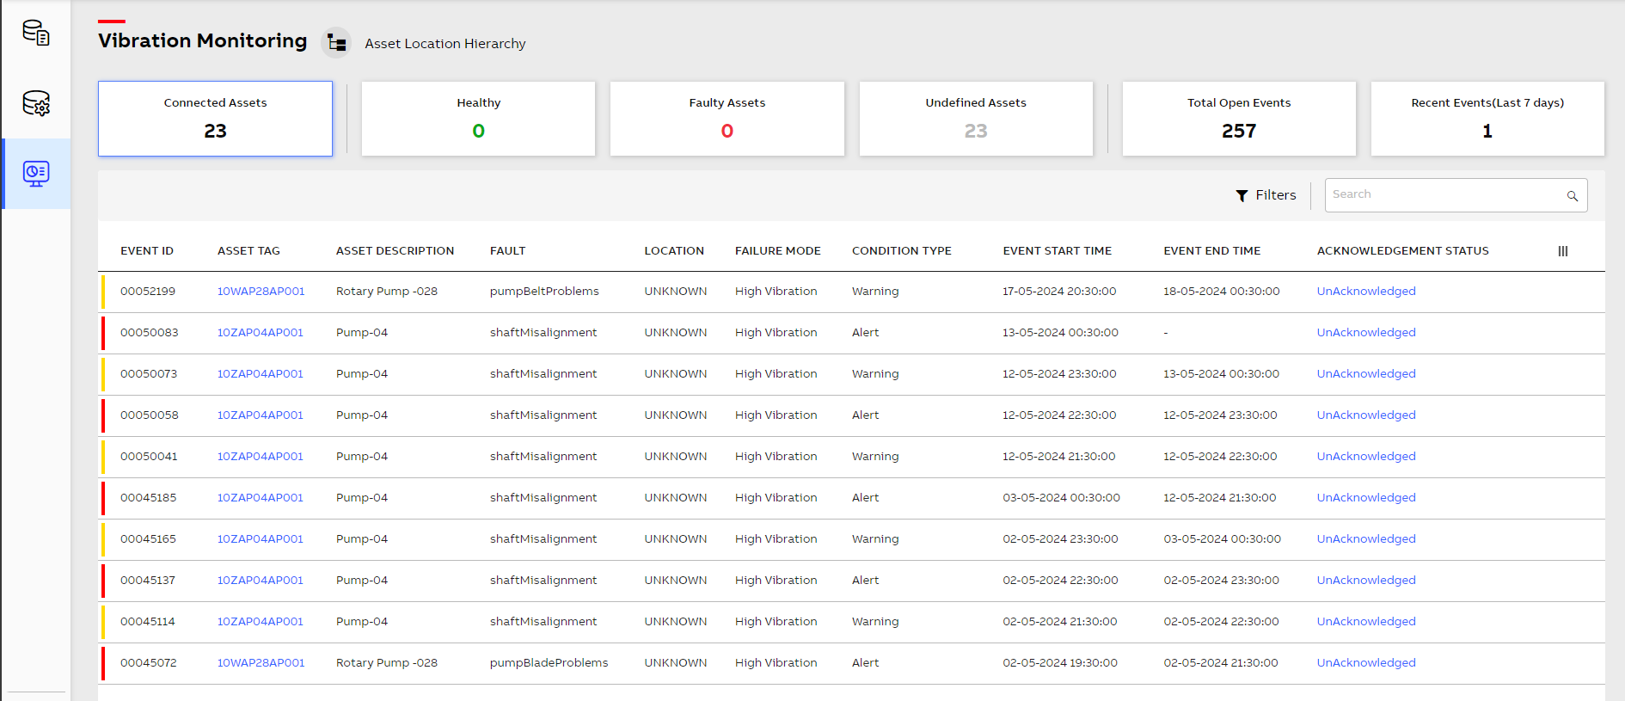Click the Asset Location Hierarchy tree icon
The image size is (1625, 701).
click(337, 43)
